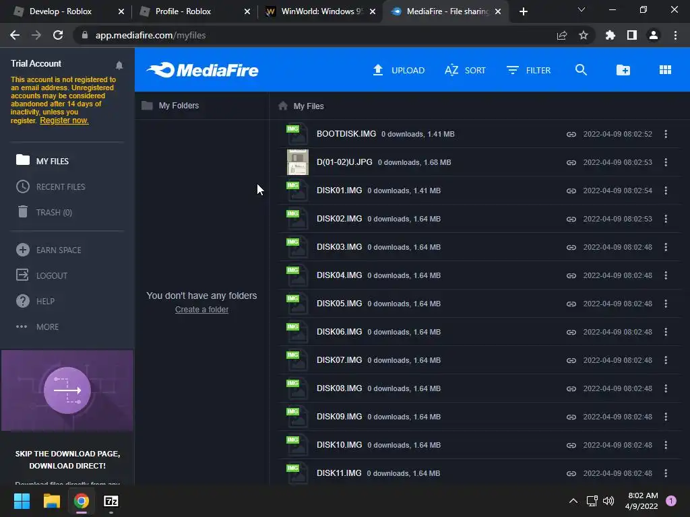Image resolution: width=690 pixels, height=517 pixels.
Task: Open Windows Start menu
Action: coord(22,501)
